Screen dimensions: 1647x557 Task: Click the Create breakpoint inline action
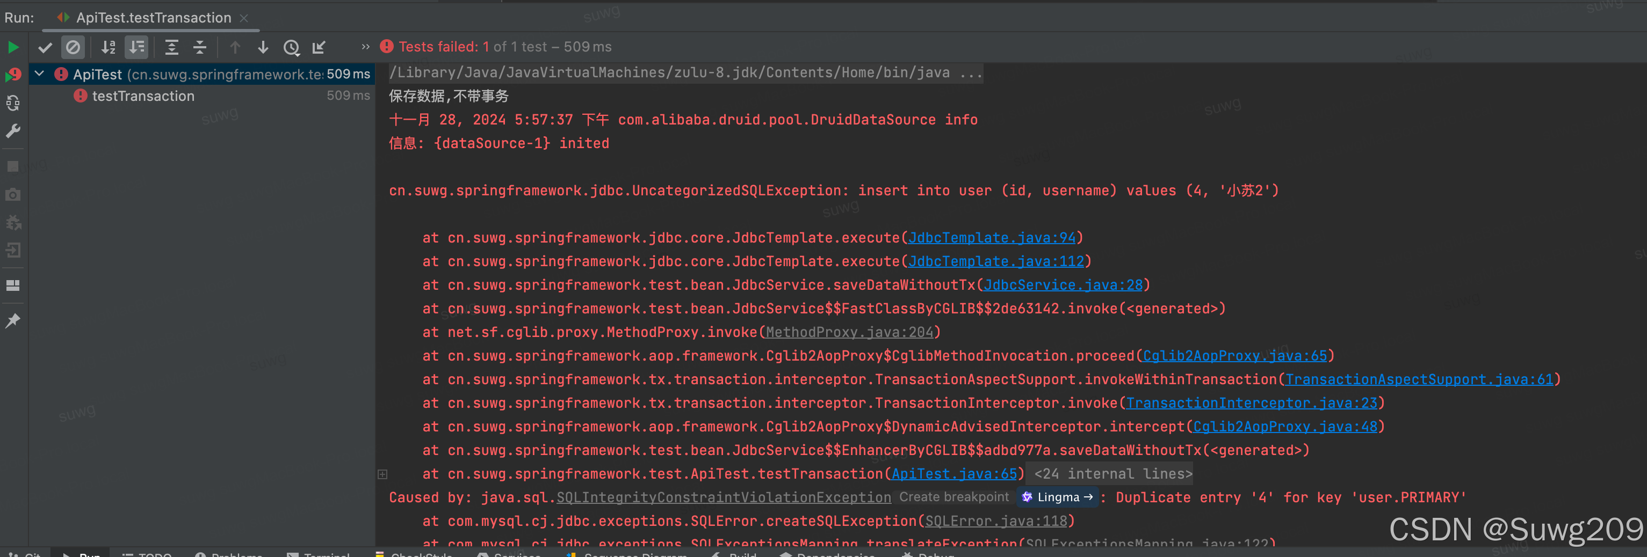[954, 497]
